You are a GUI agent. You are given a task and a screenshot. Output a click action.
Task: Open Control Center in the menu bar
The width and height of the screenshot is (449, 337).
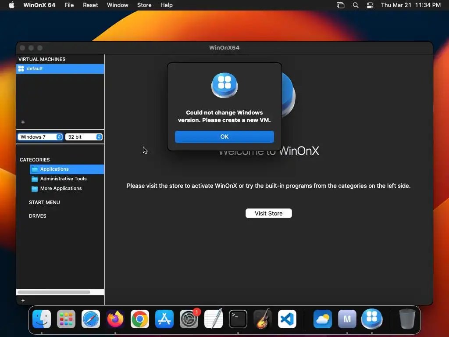coord(370,5)
